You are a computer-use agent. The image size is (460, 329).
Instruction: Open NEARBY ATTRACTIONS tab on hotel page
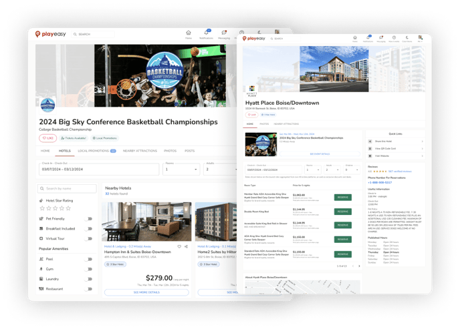point(286,124)
